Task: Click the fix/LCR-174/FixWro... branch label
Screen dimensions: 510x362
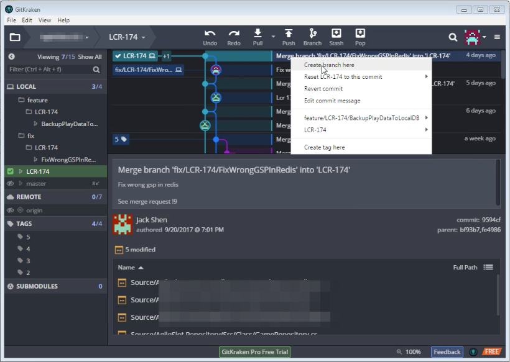Action: click(148, 70)
